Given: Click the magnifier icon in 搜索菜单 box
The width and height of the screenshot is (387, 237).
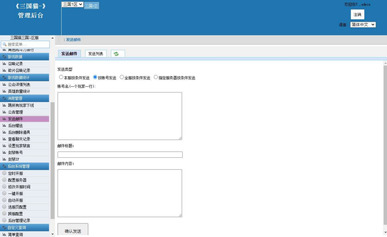Looking at the screenshot, I should point(5,44).
